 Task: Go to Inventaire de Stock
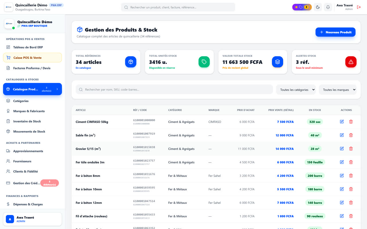[32, 121]
